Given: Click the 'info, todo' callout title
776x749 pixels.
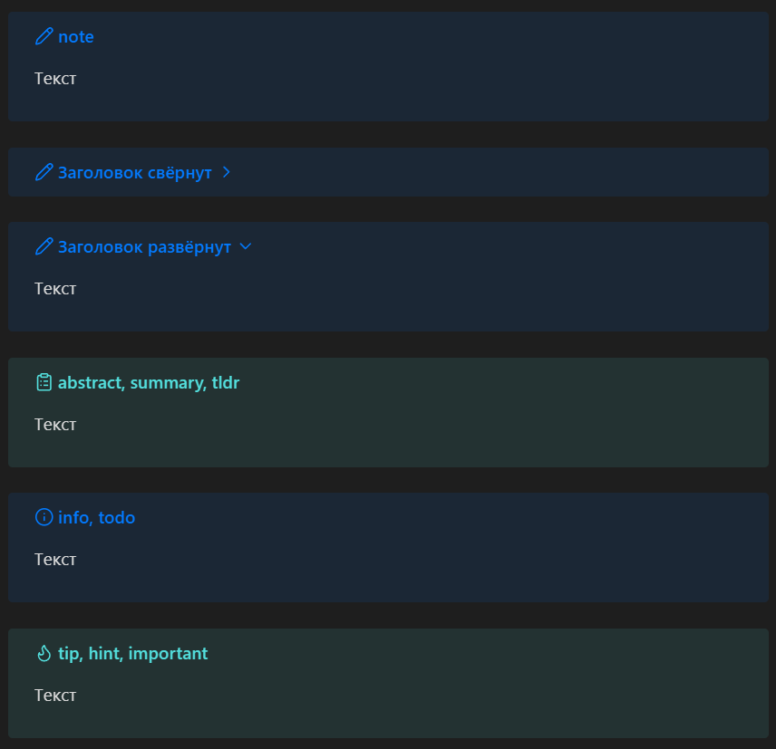Looking at the screenshot, I should (x=96, y=517).
